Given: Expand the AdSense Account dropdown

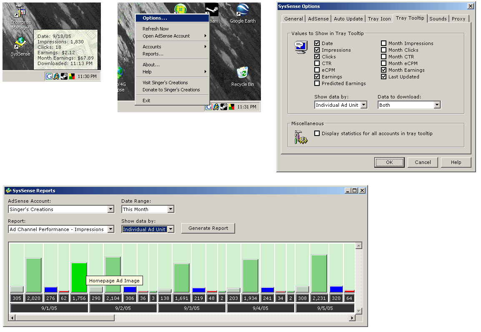Looking at the screenshot, I should tap(110, 209).
